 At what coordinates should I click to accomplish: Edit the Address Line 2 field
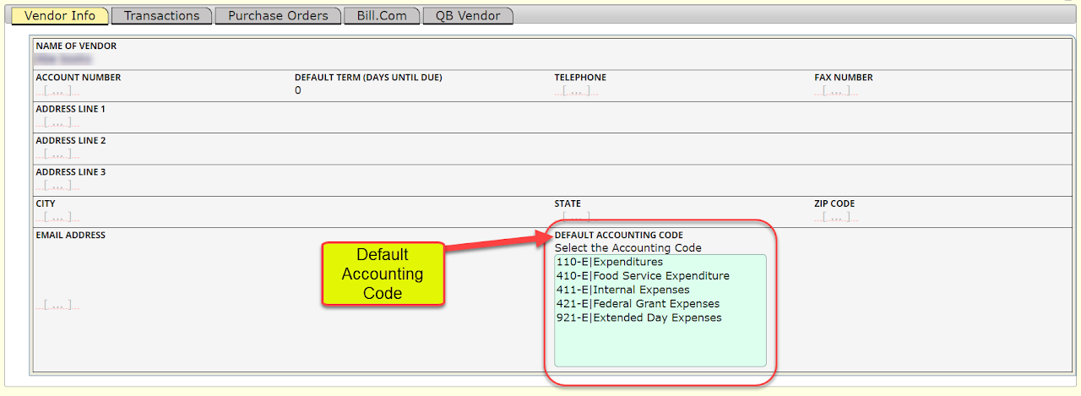(57, 155)
